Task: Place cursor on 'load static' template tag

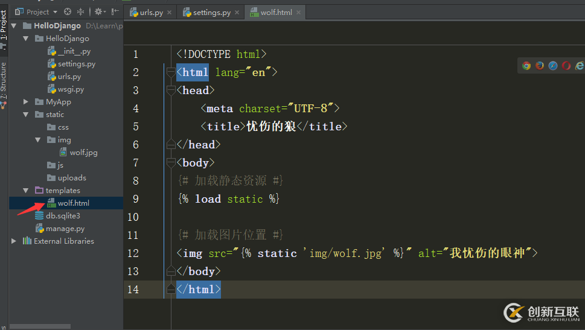Action: (x=229, y=198)
